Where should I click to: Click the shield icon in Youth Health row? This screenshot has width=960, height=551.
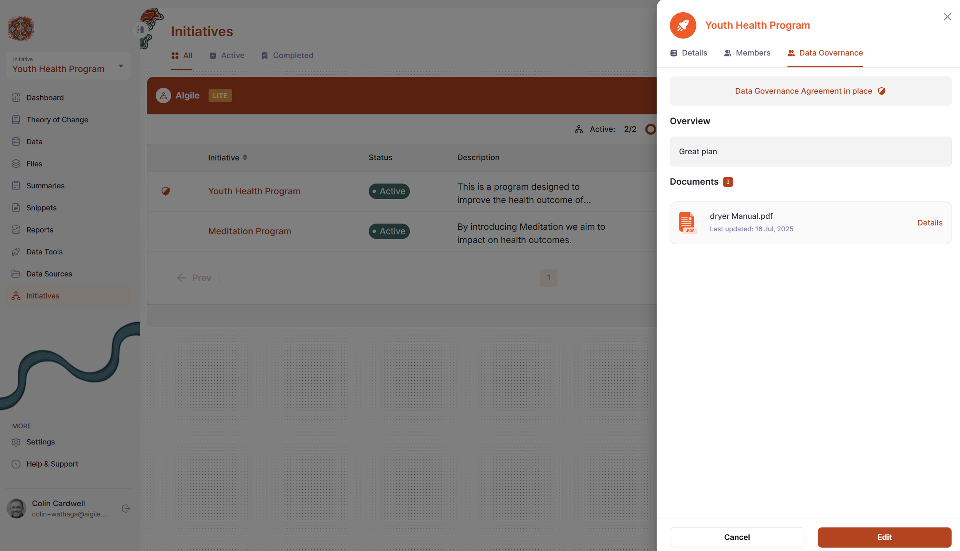[166, 191]
